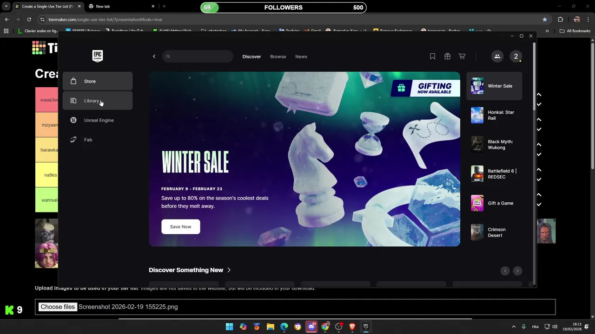Open Discord from the taskbar
This screenshot has height=334, width=595.
pyautogui.click(x=311, y=327)
